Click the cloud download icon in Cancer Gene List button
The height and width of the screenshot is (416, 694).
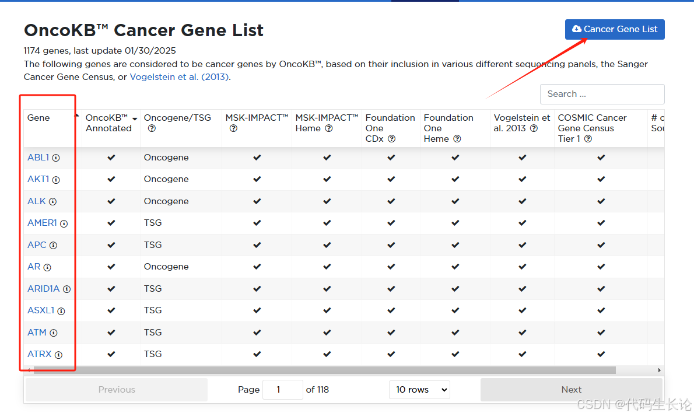coord(577,29)
